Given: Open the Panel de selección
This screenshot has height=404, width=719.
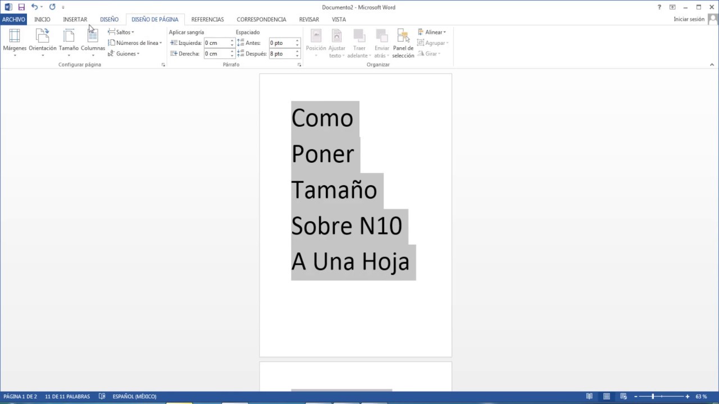Looking at the screenshot, I should (403, 43).
